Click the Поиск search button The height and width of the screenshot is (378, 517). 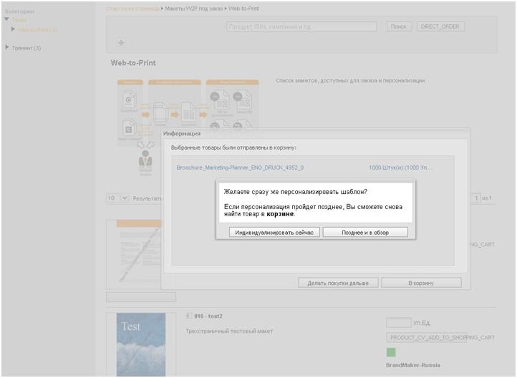(399, 26)
